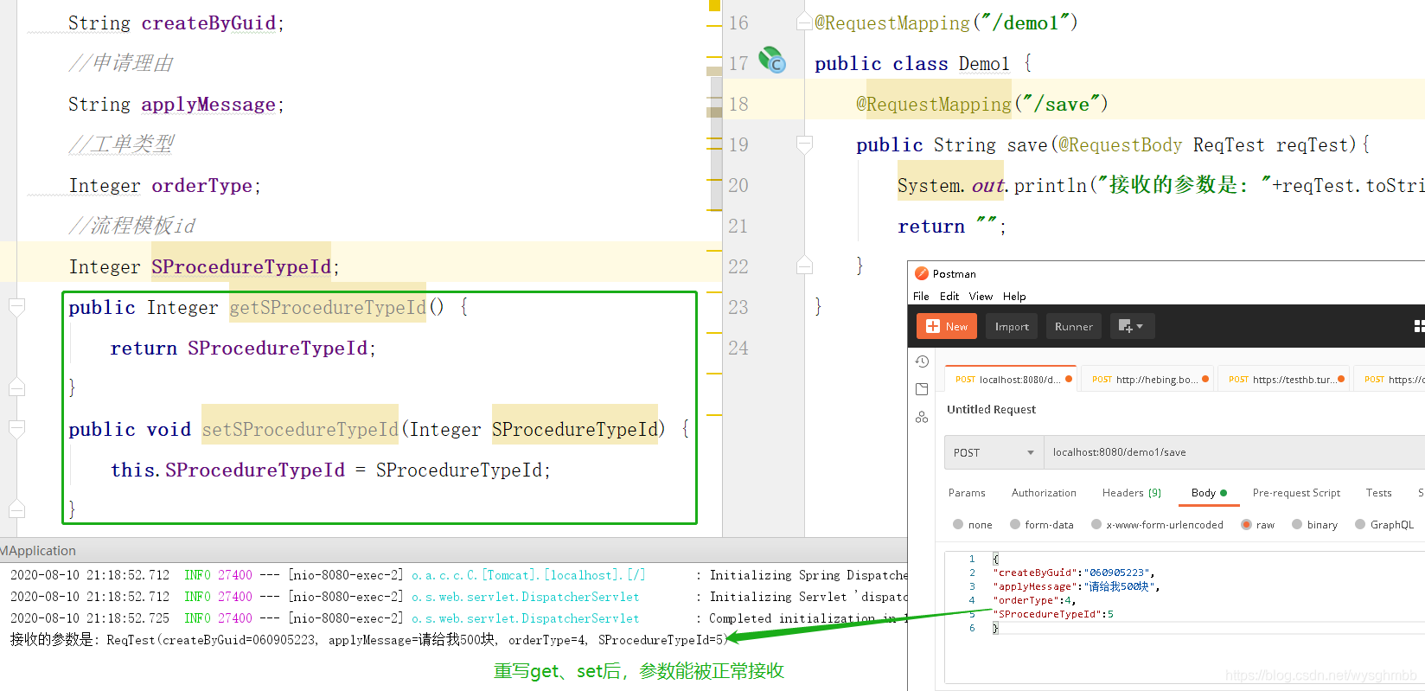The width and height of the screenshot is (1425, 691).
Task: Click the workspace grid icon in the Postman header
Action: pyautogui.click(x=1419, y=326)
